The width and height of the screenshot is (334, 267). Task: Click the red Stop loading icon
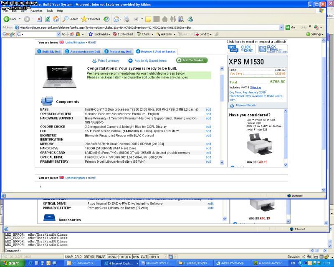click(39, 19)
